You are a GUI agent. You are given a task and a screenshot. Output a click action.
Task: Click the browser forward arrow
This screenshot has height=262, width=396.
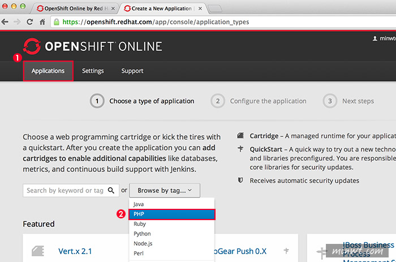pyautogui.click(x=17, y=22)
